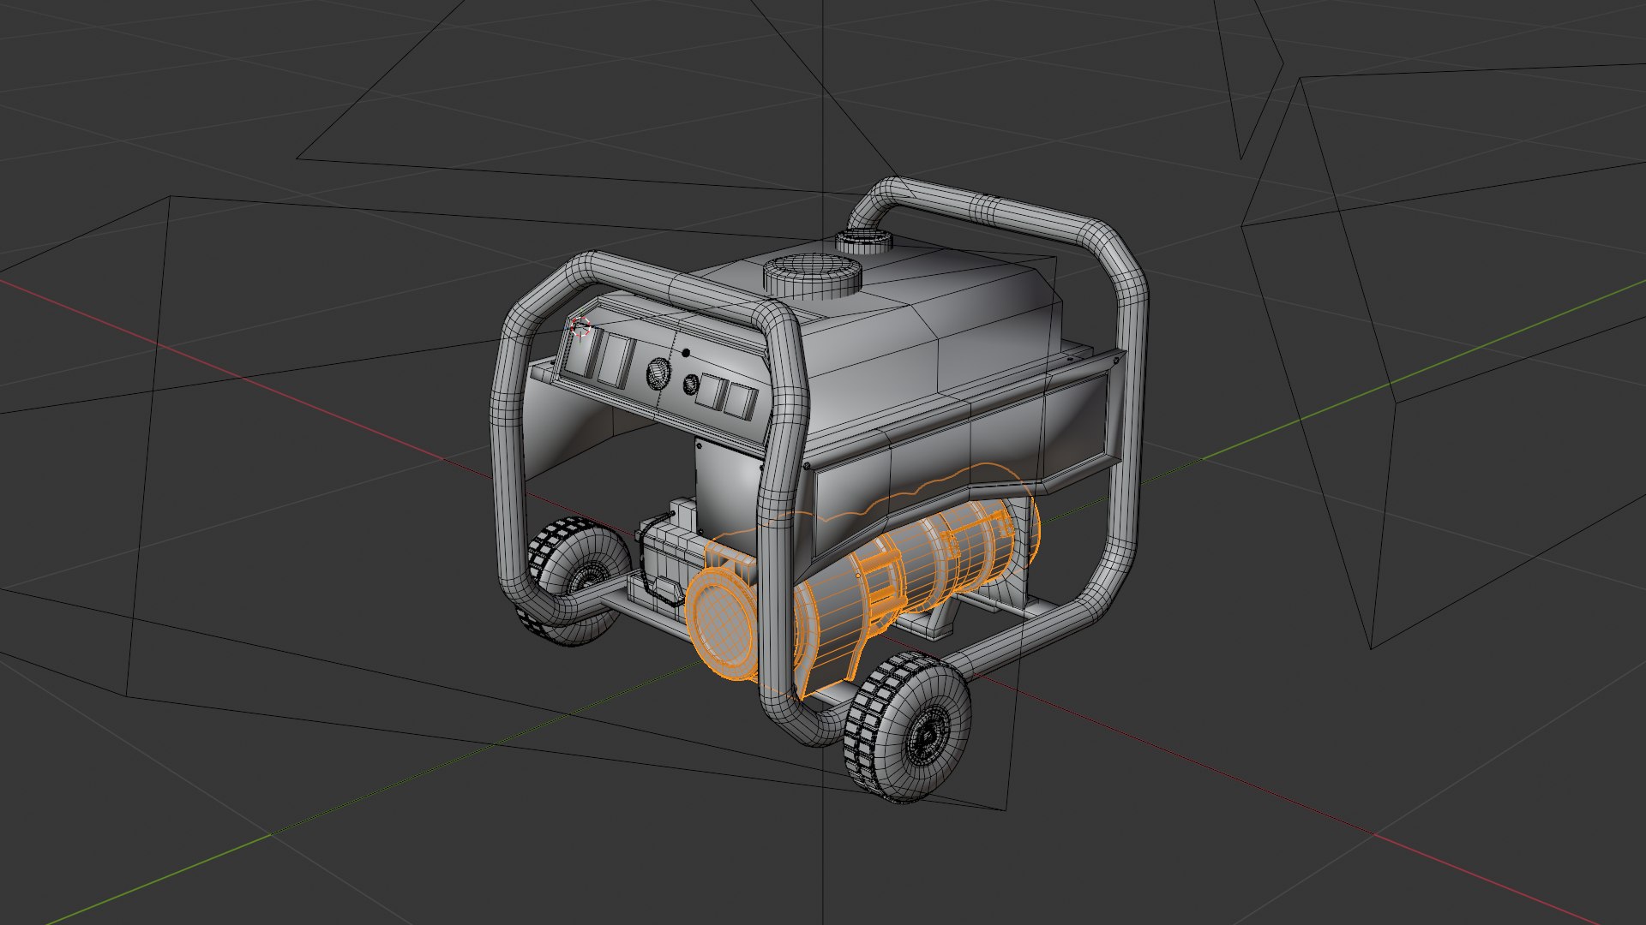
Task: Click the small rear cap on tank
Action: [x=864, y=241]
